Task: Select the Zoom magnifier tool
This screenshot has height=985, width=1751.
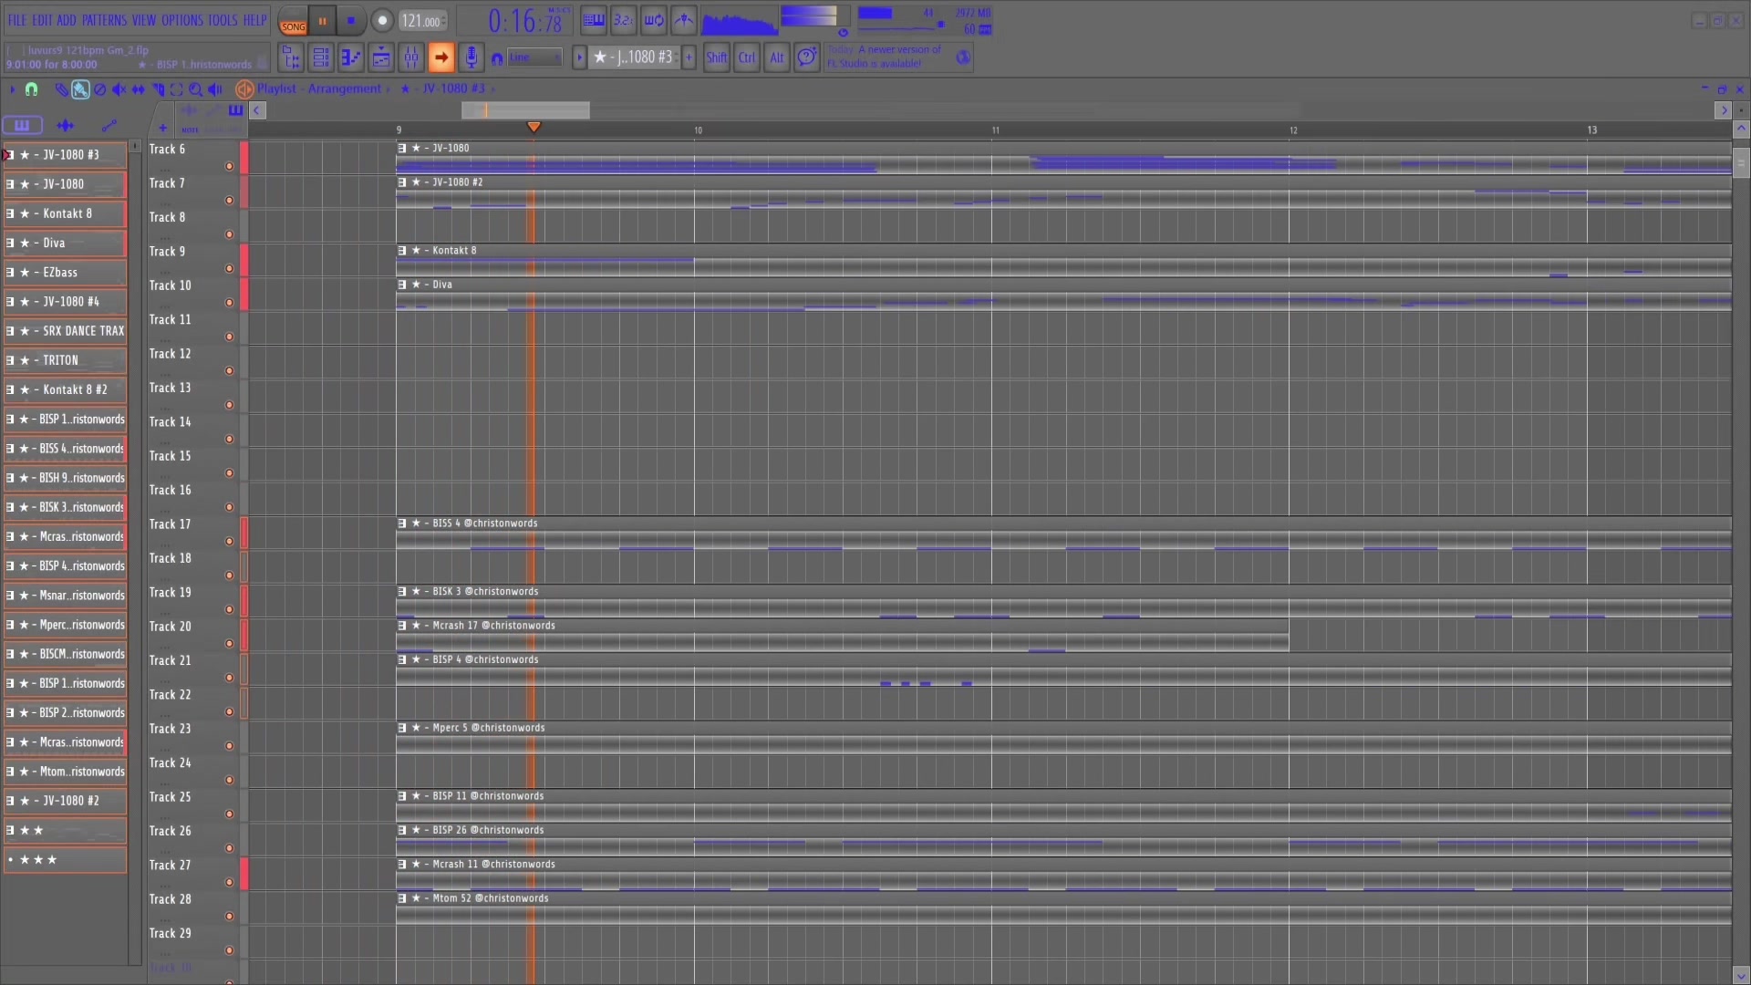Action: point(195,89)
